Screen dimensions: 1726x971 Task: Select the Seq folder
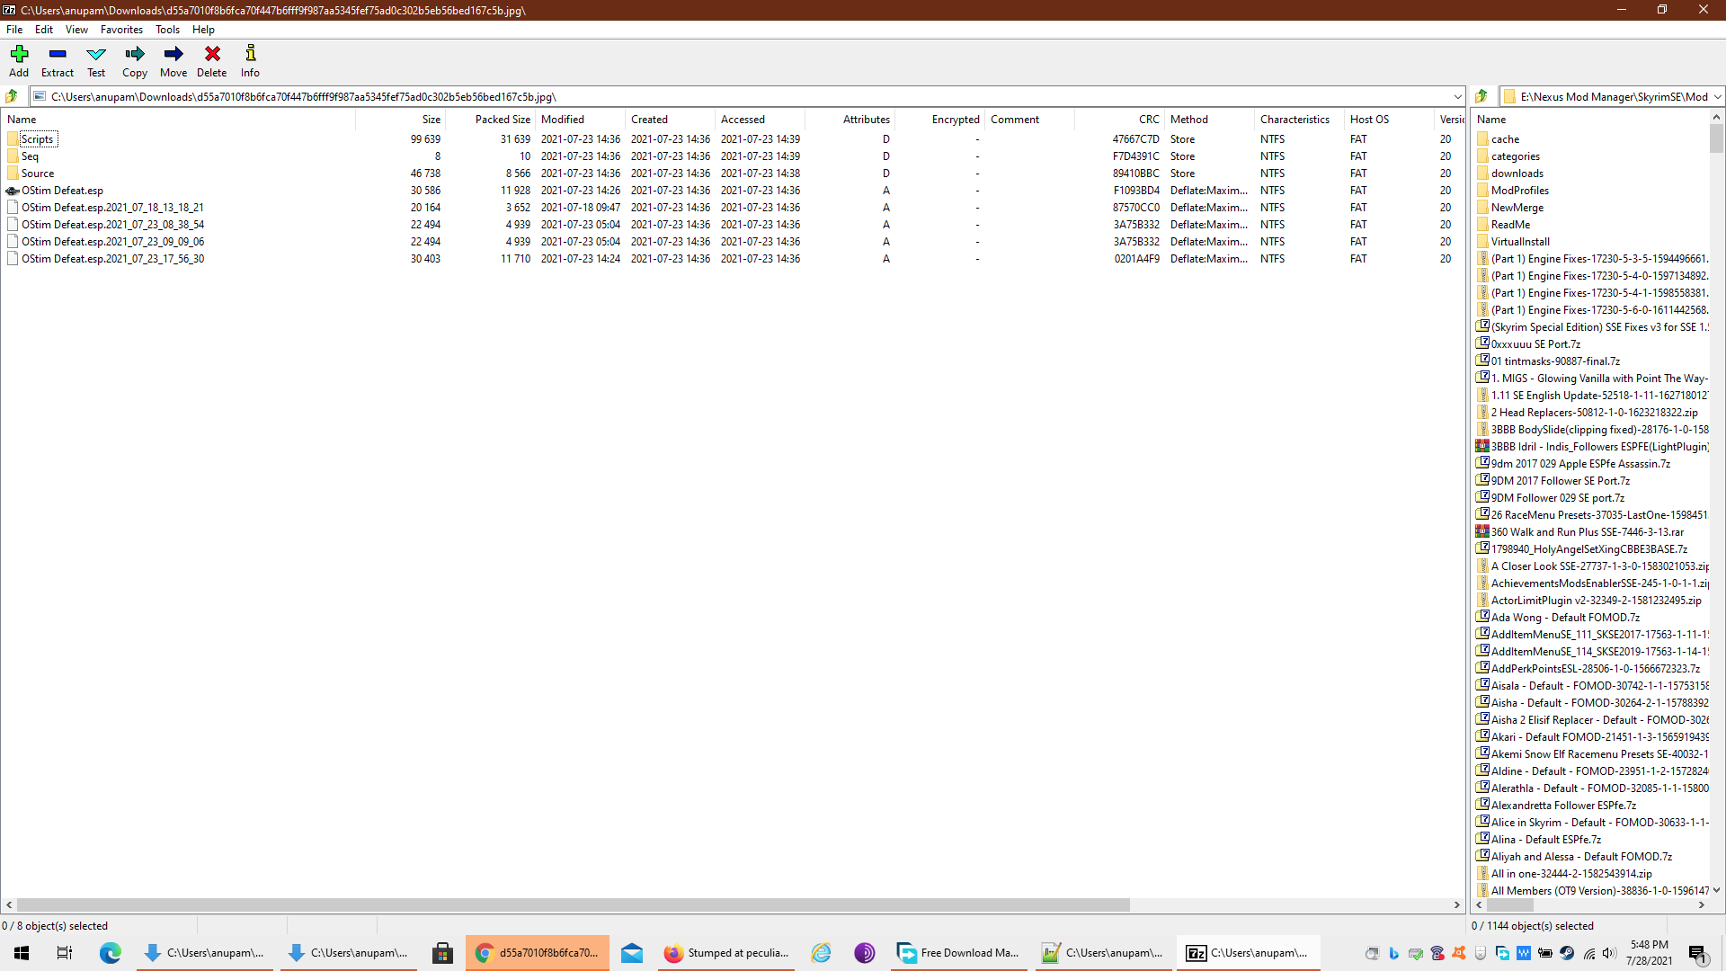coord(30,156)
